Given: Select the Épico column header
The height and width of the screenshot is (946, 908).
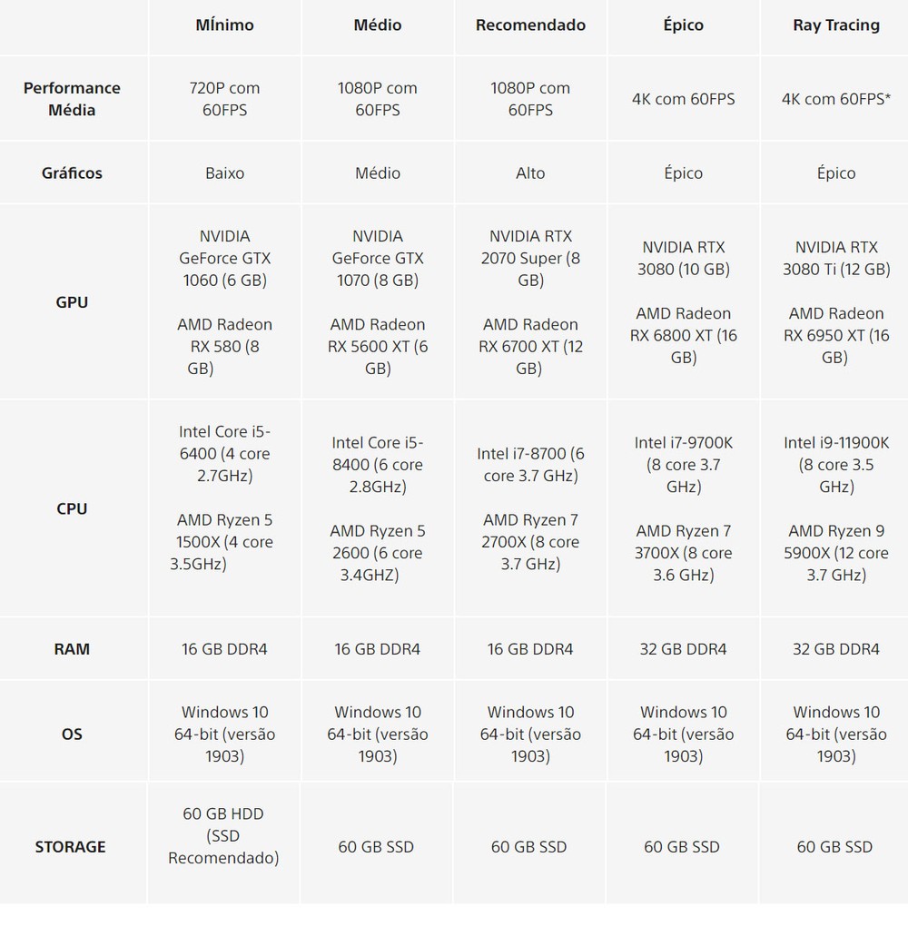Looking at the screenshot, I should tap(683, 25).
